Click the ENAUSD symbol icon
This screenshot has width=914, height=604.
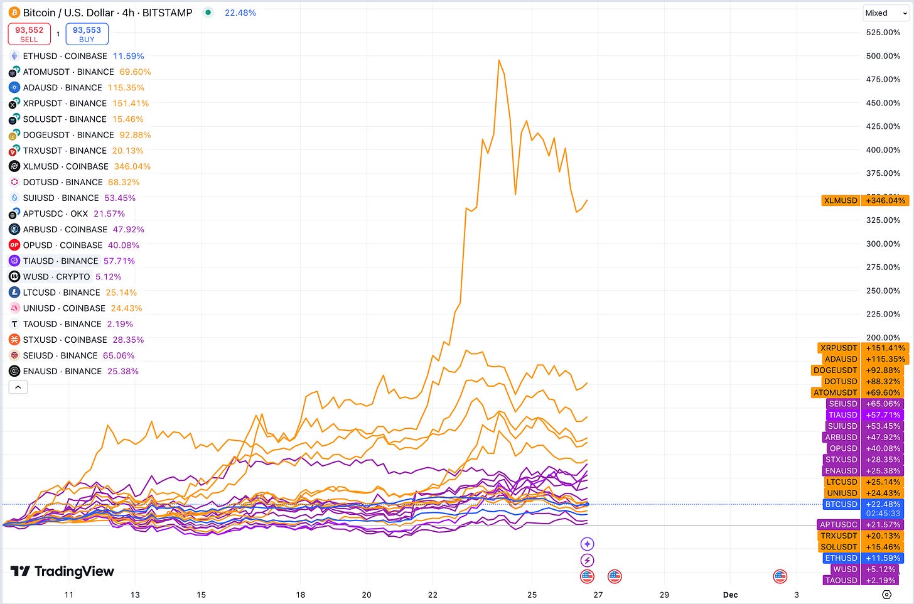[x=14, y=371]
